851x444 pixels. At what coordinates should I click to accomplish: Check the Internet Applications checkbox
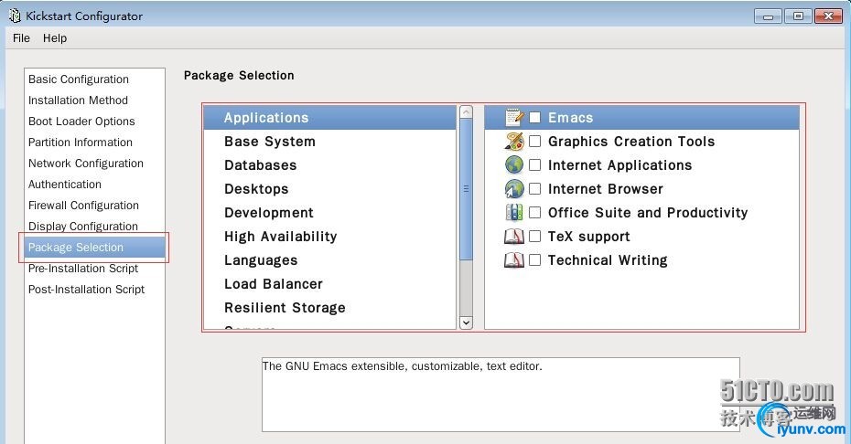pyautogui.click(x=535, y=164)
